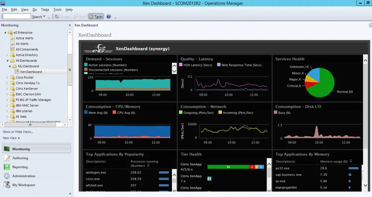
Task: Expand the Citrix XenServer folder node
Action: [7, 89]
